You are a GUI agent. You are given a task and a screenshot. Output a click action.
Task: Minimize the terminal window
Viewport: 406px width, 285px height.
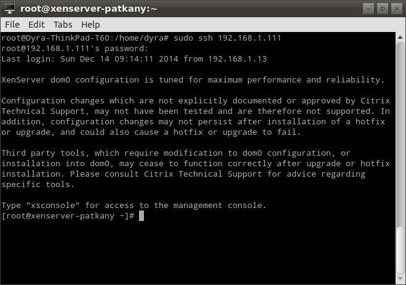click(x=368, y=9)
